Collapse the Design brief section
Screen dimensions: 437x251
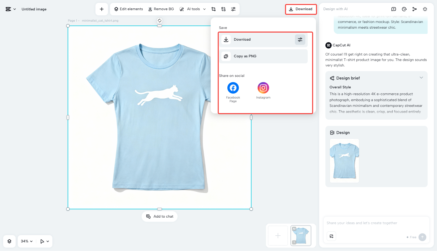[x=421, y=77]
